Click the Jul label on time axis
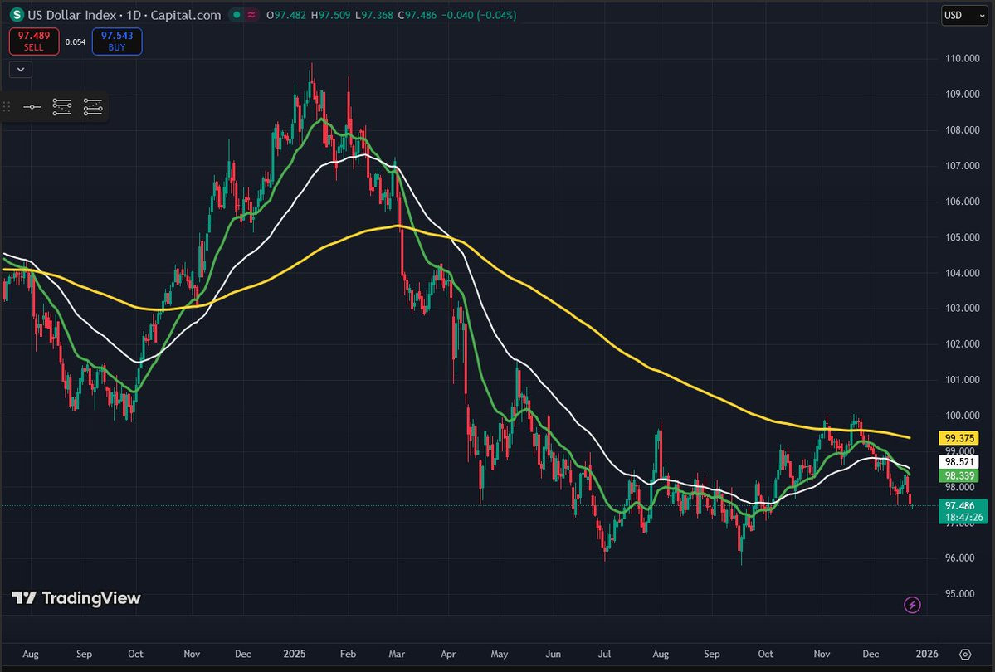The height and width of the screenshot is (672, 995). (x=604, y=655)
